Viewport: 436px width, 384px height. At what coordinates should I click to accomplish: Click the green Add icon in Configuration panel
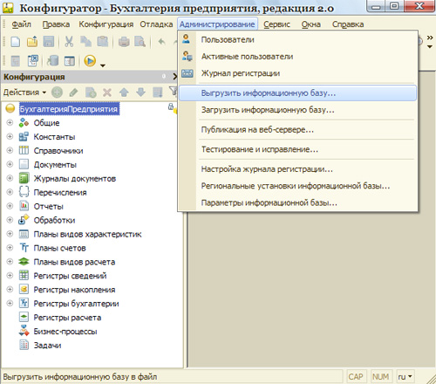click(x=57, y=93)
